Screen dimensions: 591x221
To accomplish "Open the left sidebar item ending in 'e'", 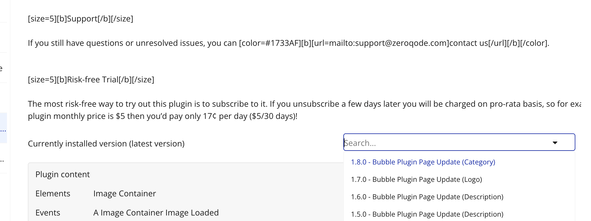I will pyautogui.click(x=1, y=68).
